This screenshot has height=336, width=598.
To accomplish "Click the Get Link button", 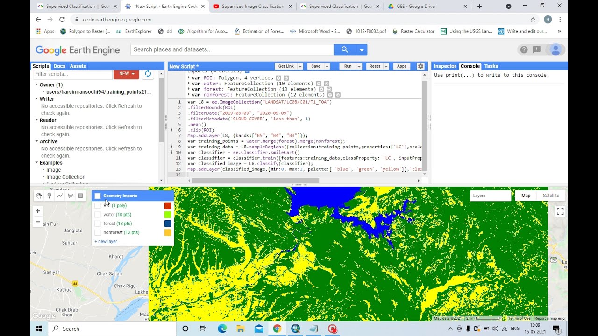I will 286,66.
